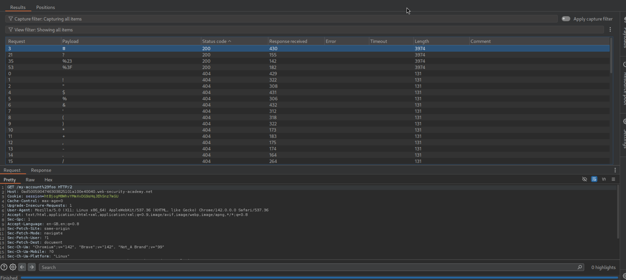Click the View filter funnel icon
Screen dimensions: 626x280
[x=11, y=30]
